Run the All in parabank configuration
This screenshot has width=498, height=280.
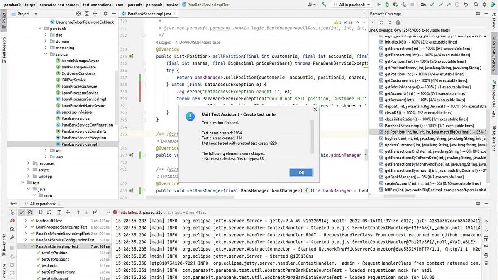tap(378, 5)
